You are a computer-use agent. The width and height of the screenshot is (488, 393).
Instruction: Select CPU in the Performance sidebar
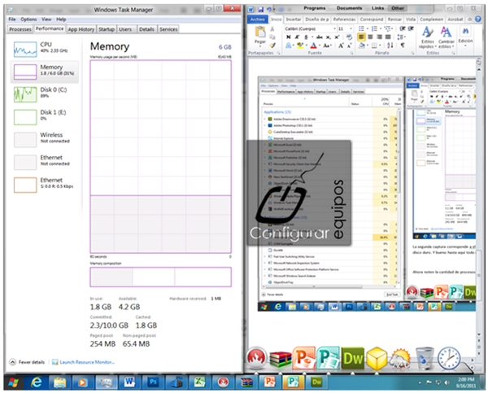pos(44,49)
